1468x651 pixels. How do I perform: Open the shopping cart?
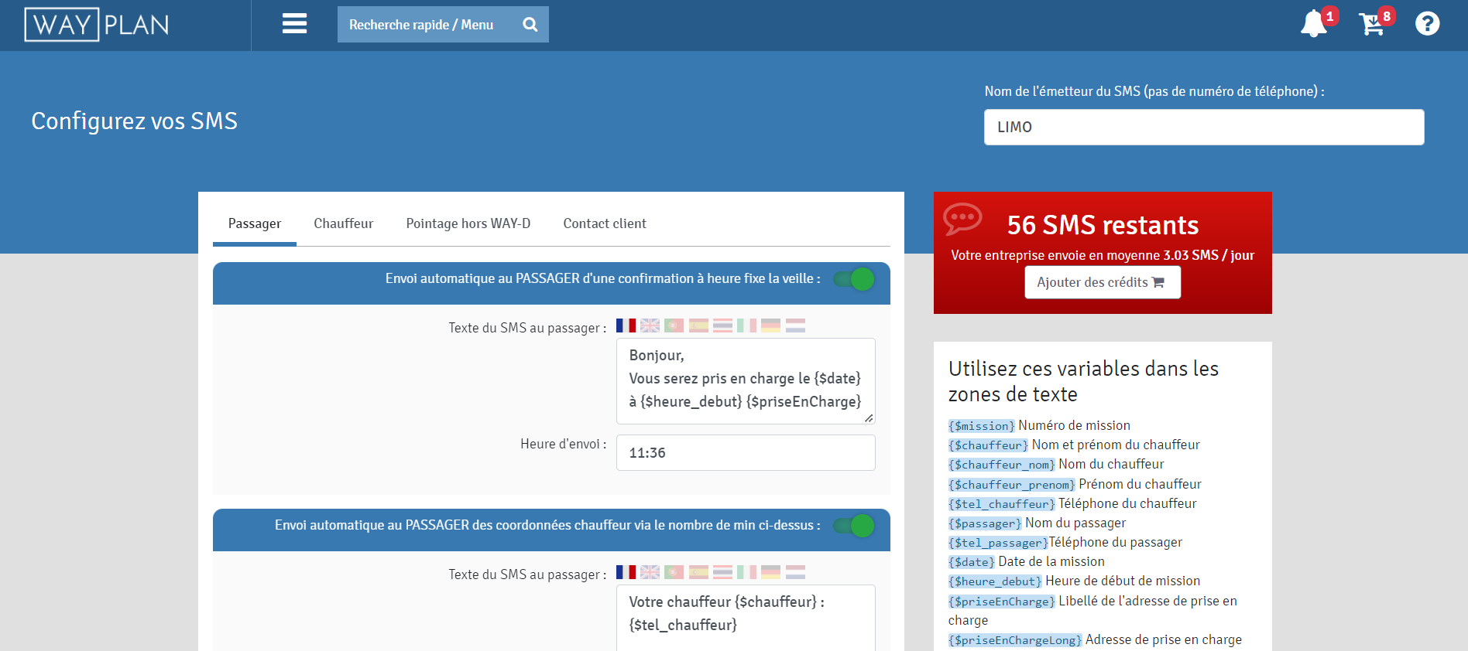(x=1371, y=24)
